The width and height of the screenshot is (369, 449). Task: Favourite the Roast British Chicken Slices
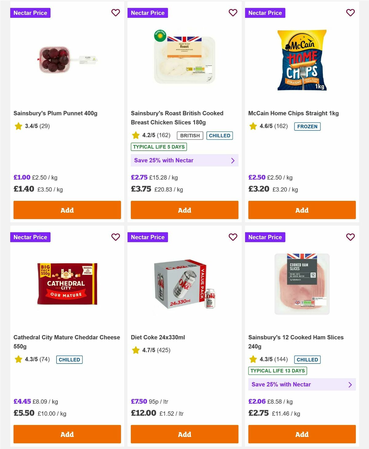233,13
